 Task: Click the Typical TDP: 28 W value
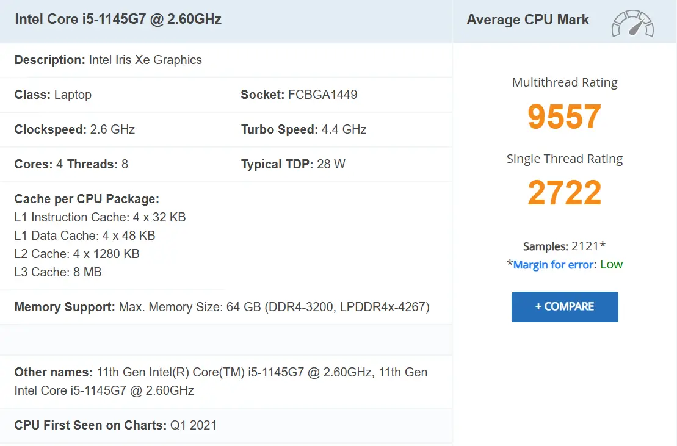tap(293, 164)
